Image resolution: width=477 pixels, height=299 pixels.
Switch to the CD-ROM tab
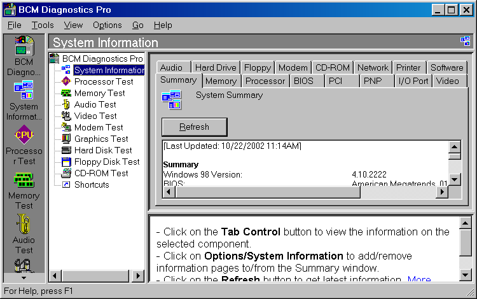click(x=333, y=67)
